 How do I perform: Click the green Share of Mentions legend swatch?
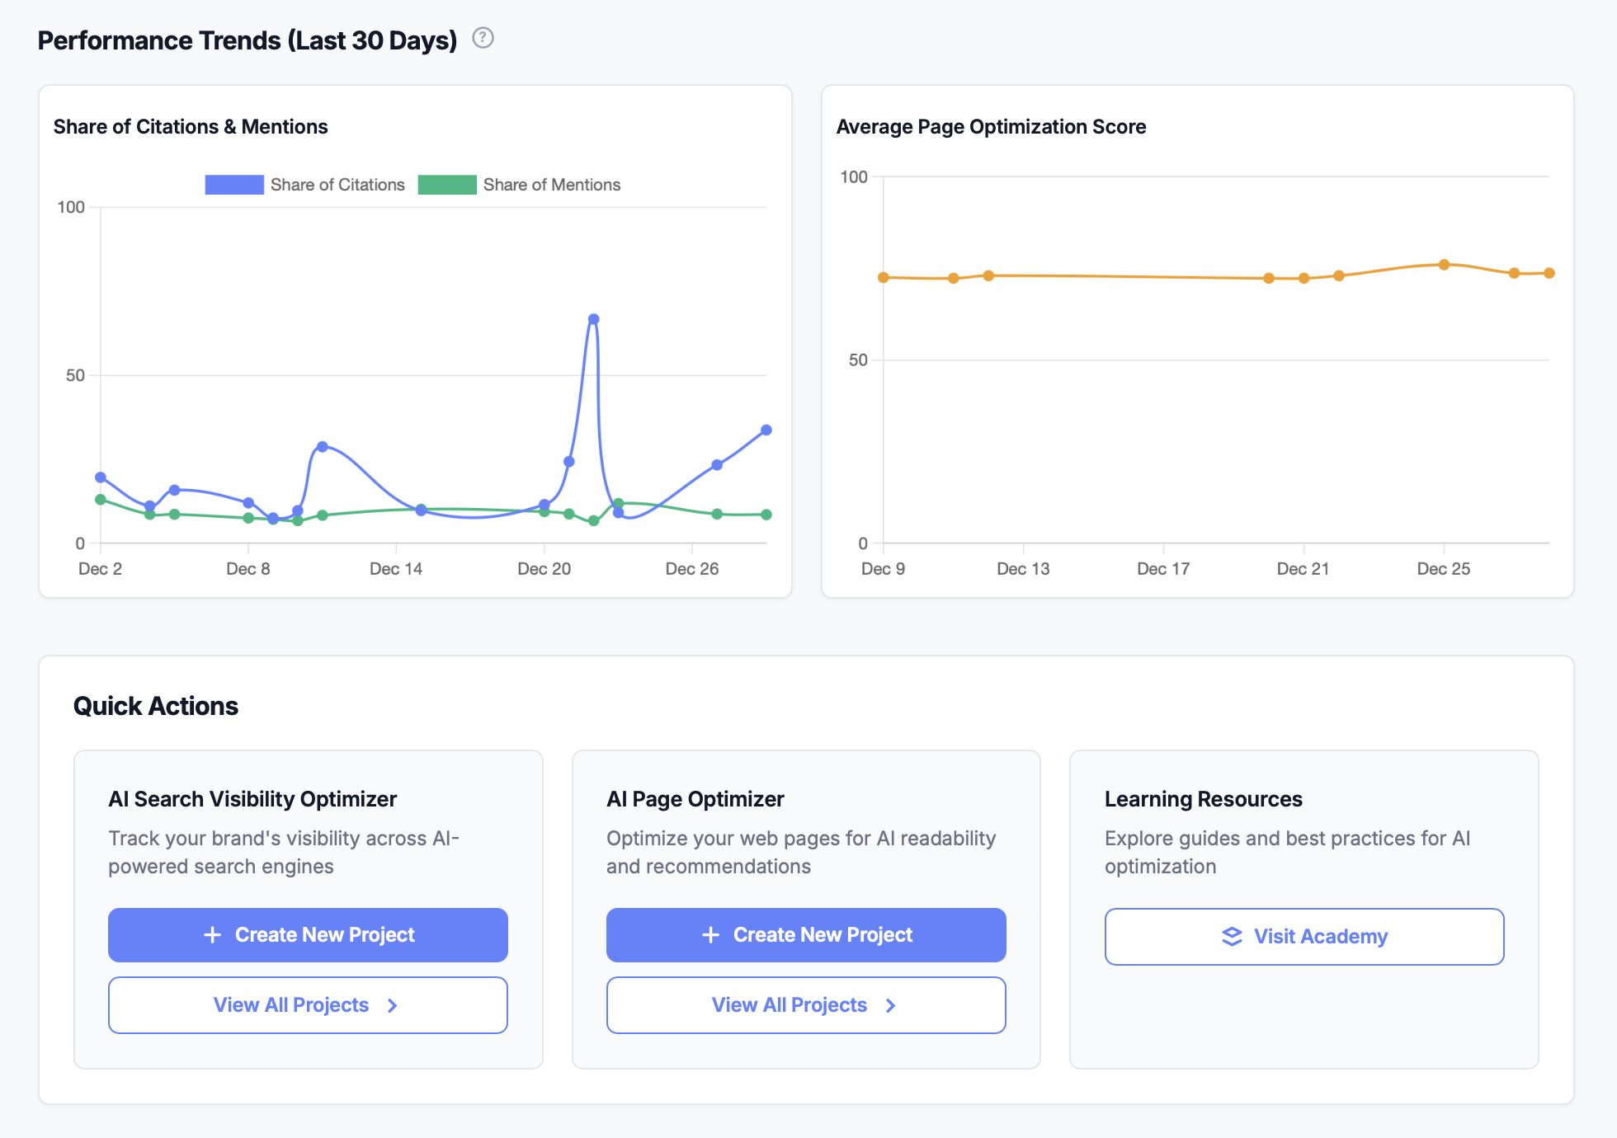(448, 184)
